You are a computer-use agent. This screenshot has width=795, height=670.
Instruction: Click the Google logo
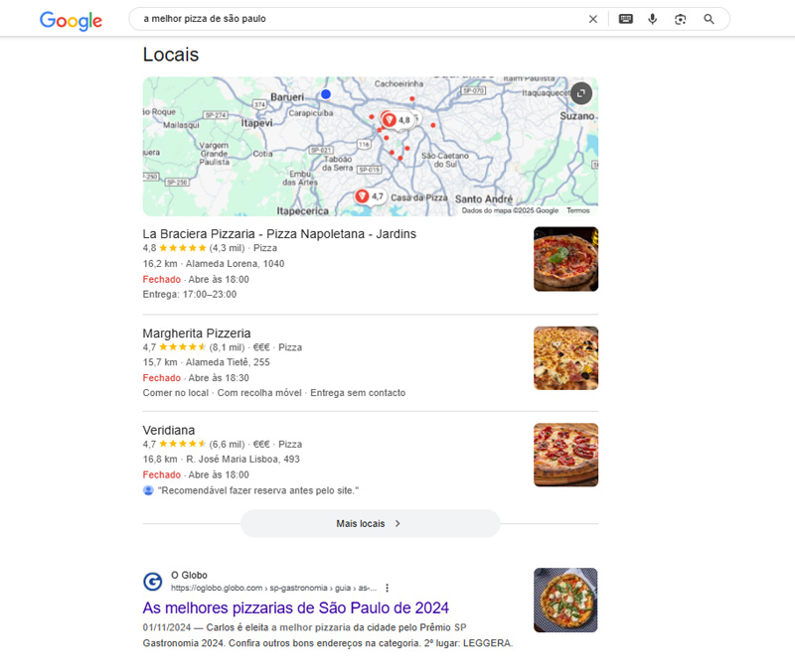pyautogui.click(x=71, y=20)
